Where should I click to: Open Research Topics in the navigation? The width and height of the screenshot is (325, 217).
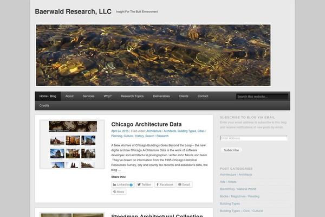click(x=132, y=96)
